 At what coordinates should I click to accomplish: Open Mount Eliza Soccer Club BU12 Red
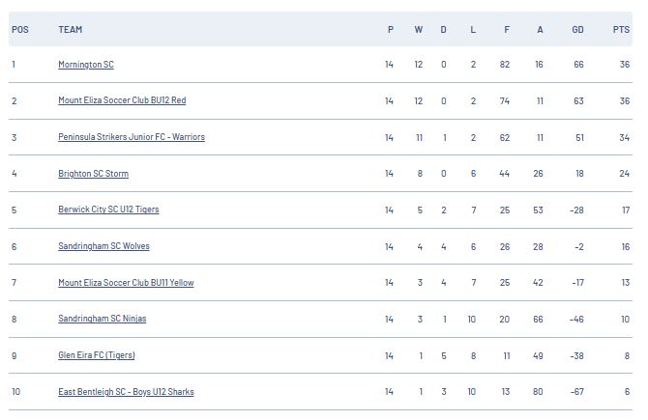pyautogui.click(x=122, y=100)
